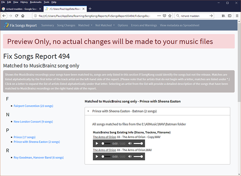Close the SongKong report tab

tap(83, 9)
